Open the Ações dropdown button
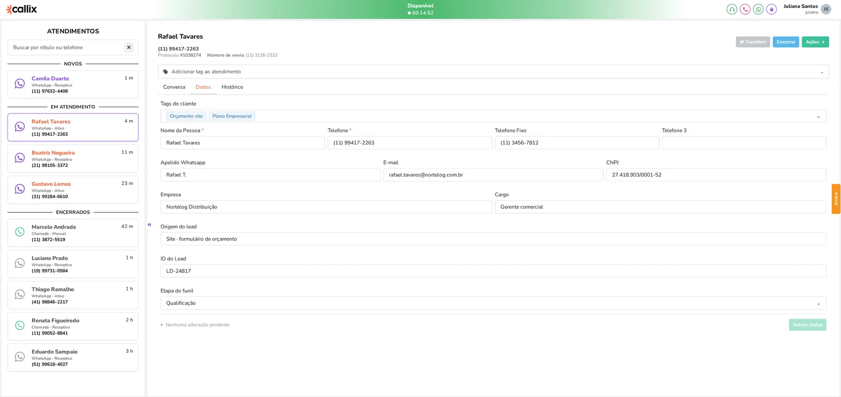 [x=815, y=42]
